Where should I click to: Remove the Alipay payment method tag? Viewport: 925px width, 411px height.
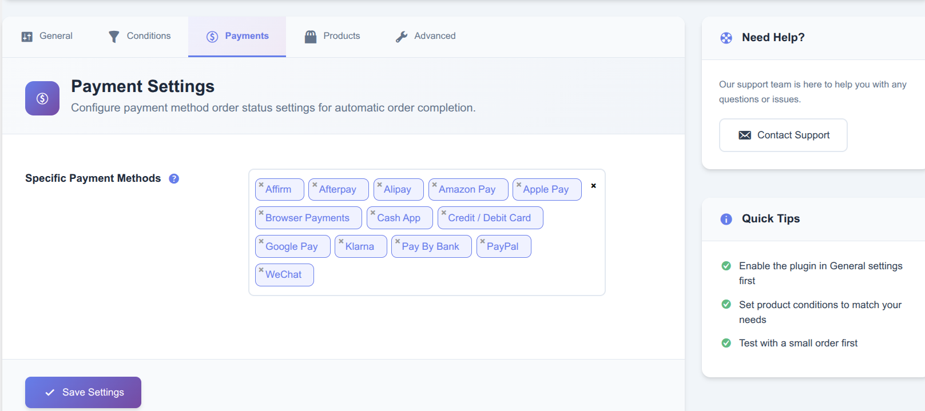(x=379, y=185)
